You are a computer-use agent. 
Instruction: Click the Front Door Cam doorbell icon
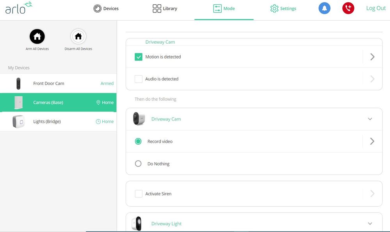click(x=18, y=83)
